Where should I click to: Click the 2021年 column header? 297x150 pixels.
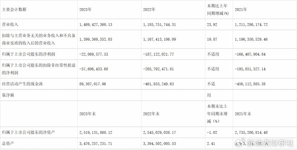pos(241,10)
